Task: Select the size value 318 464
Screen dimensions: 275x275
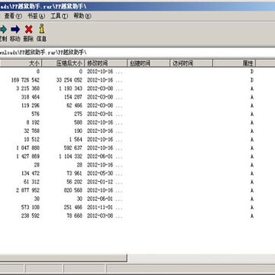Action: coord(31,97)
